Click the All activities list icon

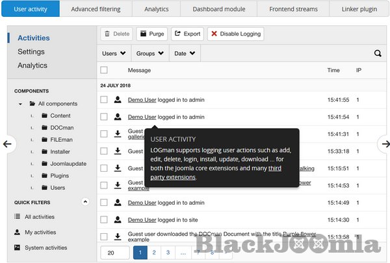pos(17,216)
